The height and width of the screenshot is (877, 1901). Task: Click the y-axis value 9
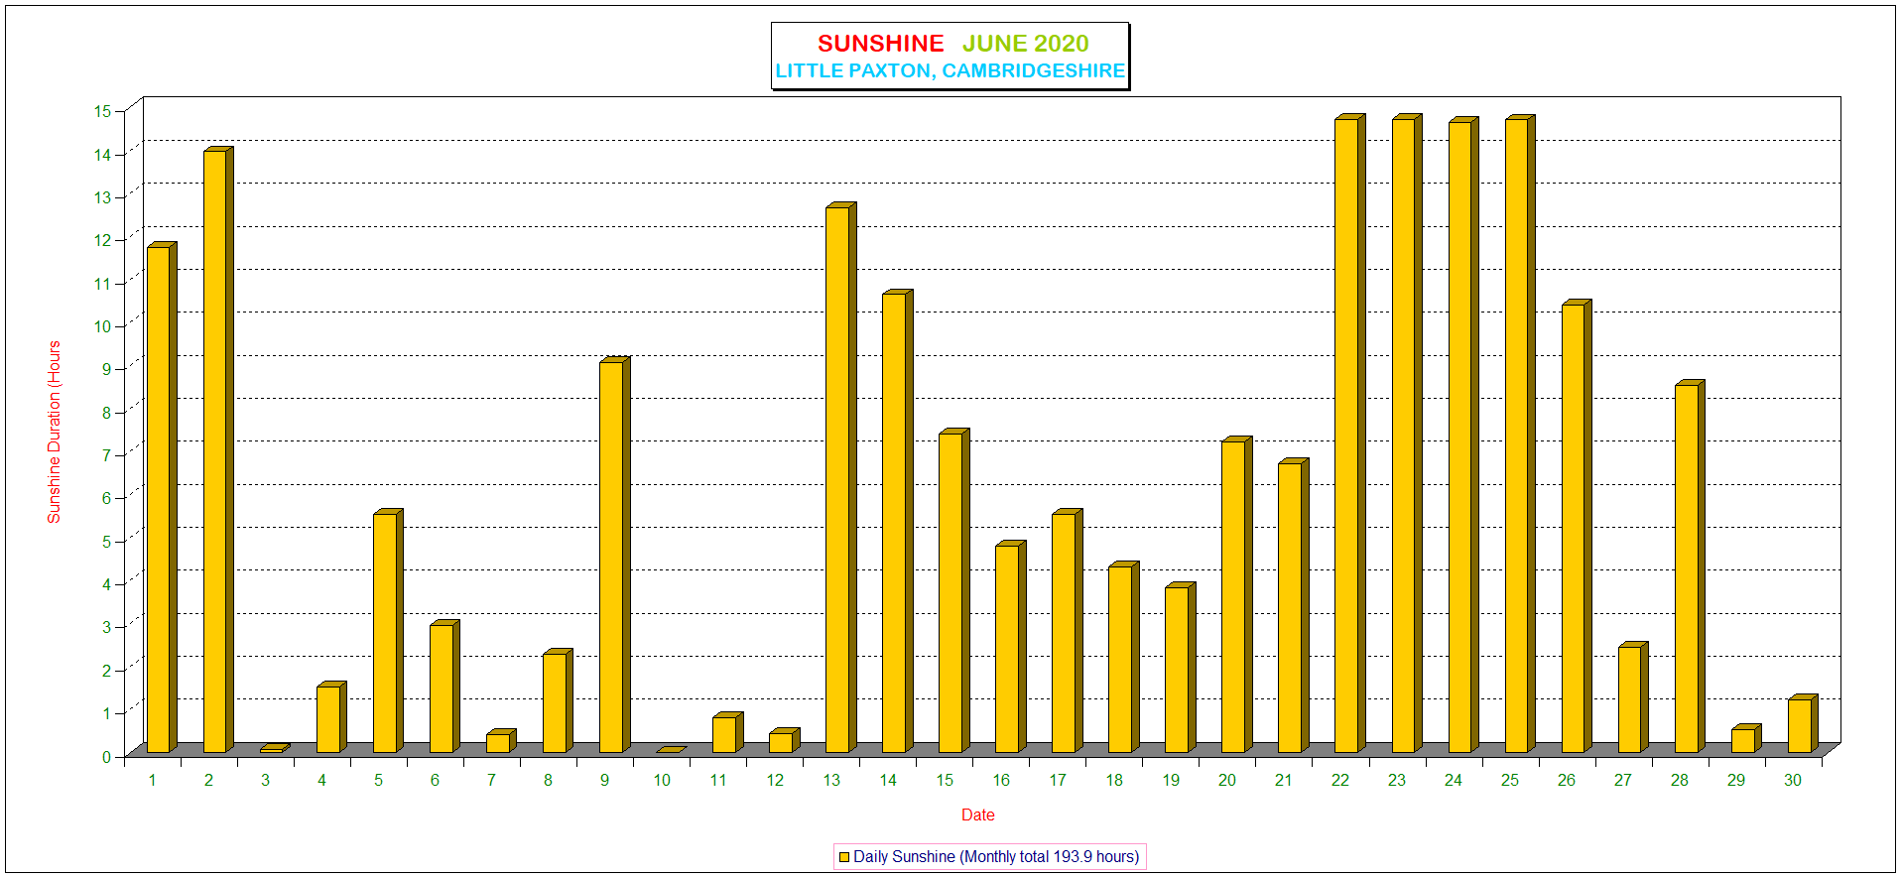pos(107,369)
